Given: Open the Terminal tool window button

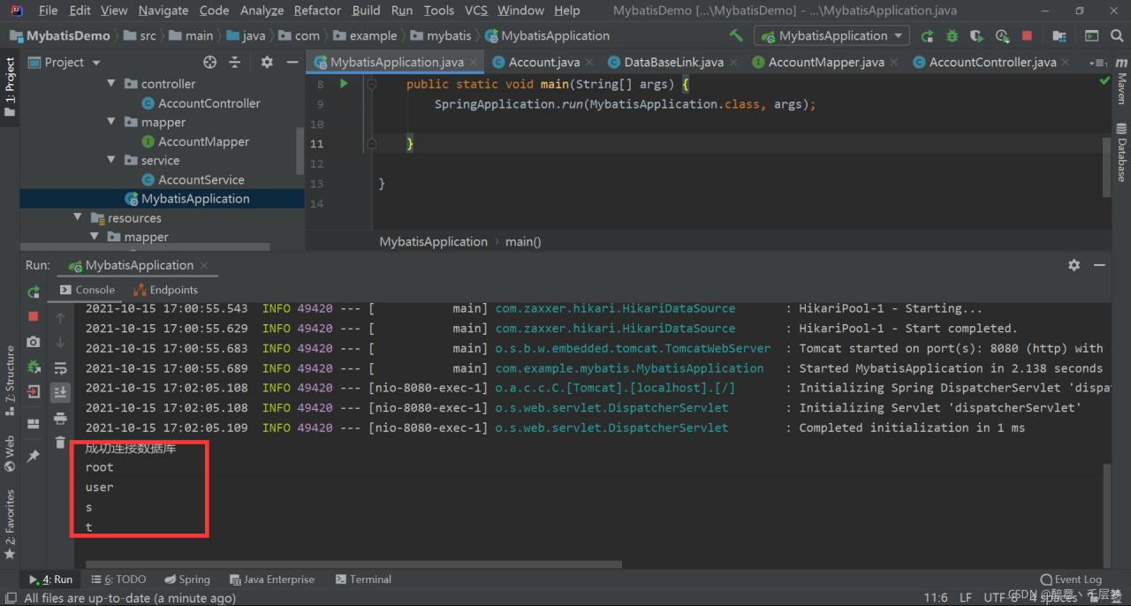Looking at the screenshot, I should (x=363, y=579).
